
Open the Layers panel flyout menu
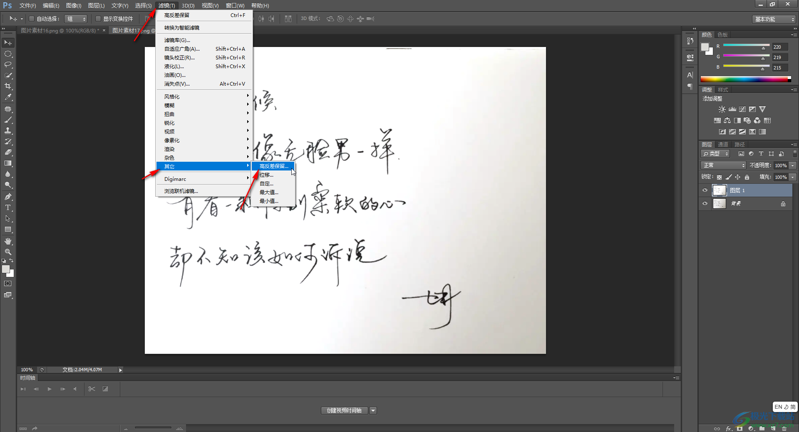(794, 145)
